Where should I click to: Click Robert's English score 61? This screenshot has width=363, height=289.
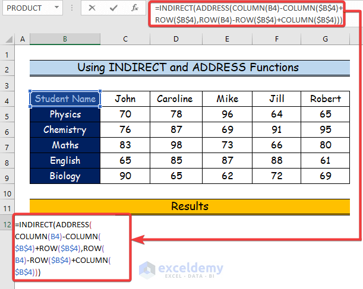[x=325, y=160]
